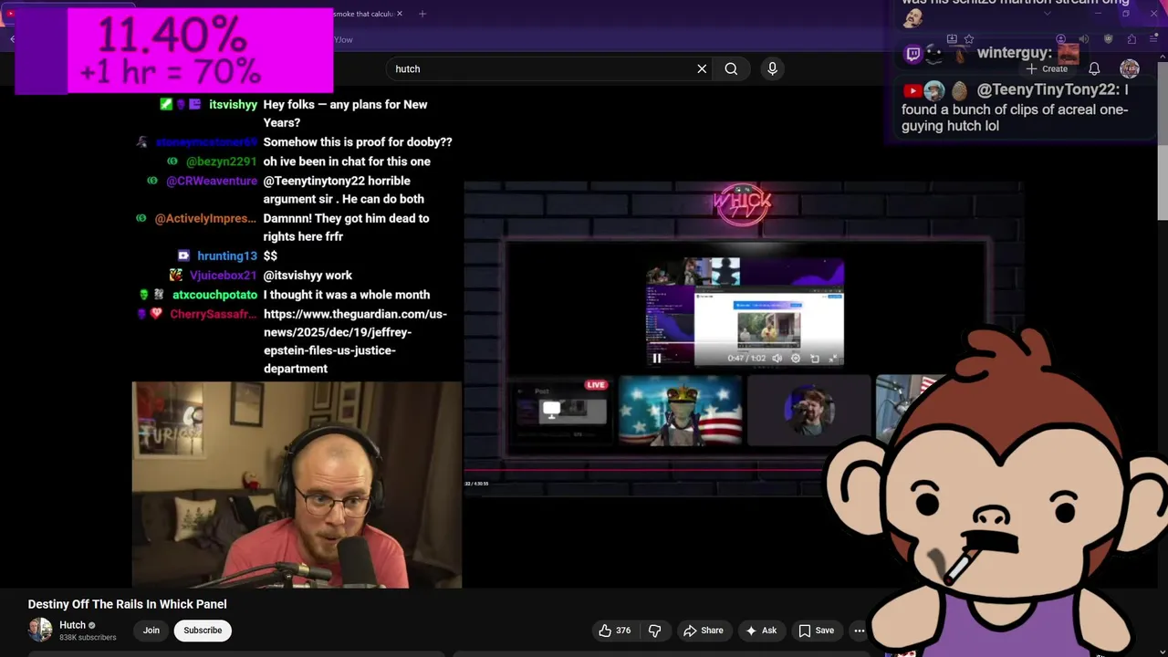Save the video to a playlist
The width and height of the screenshot is (1168, 657).
point(816,631)
